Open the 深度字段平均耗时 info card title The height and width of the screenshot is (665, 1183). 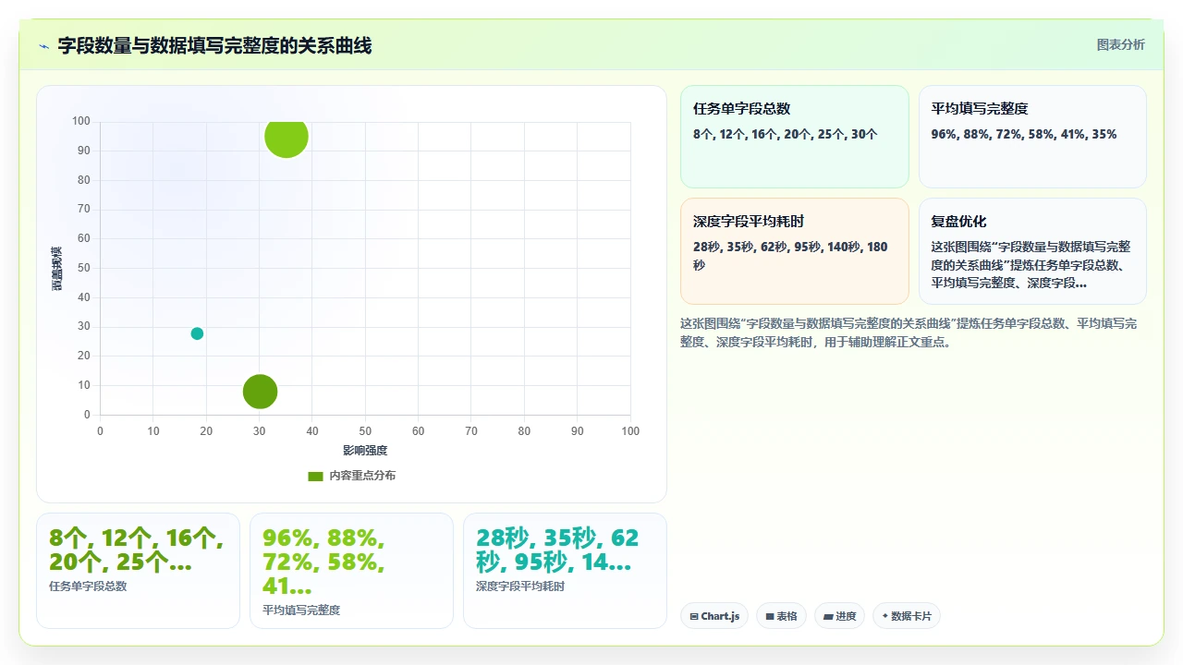click(x=749, y=222)
